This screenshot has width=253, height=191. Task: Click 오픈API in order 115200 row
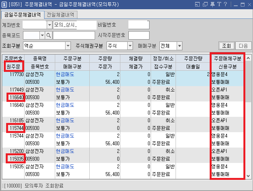click(219, 151)
